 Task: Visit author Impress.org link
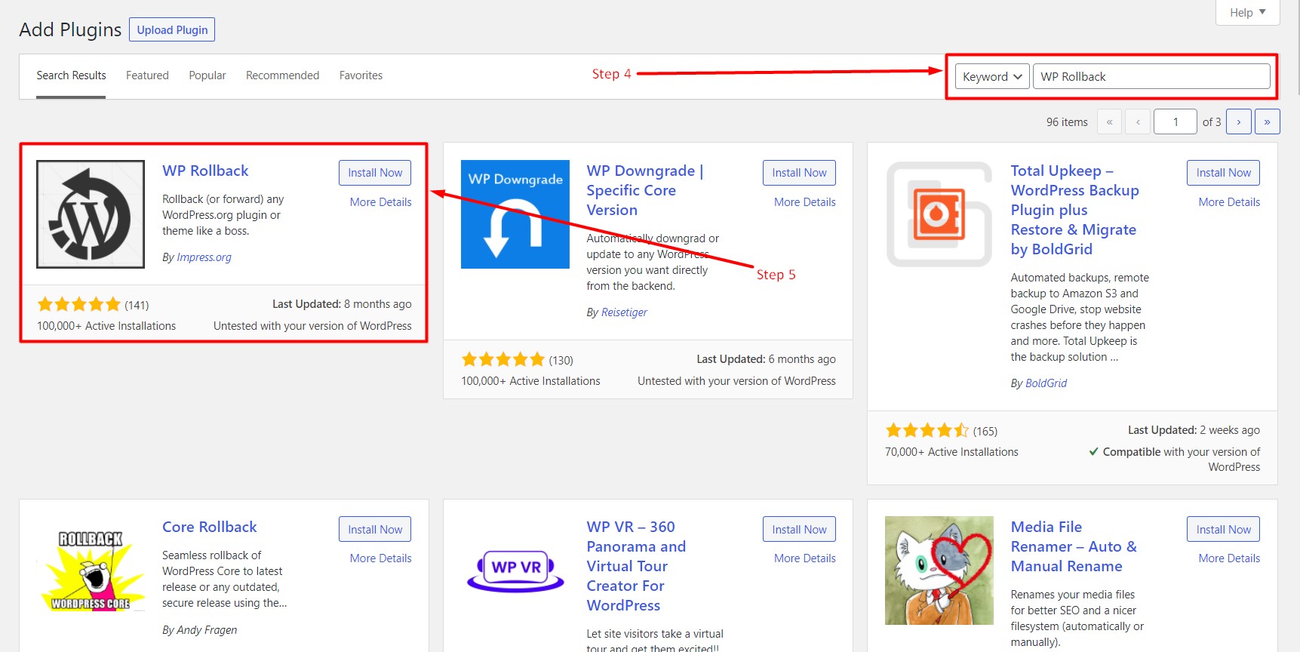pyautogui.click(x=204, y=257)
